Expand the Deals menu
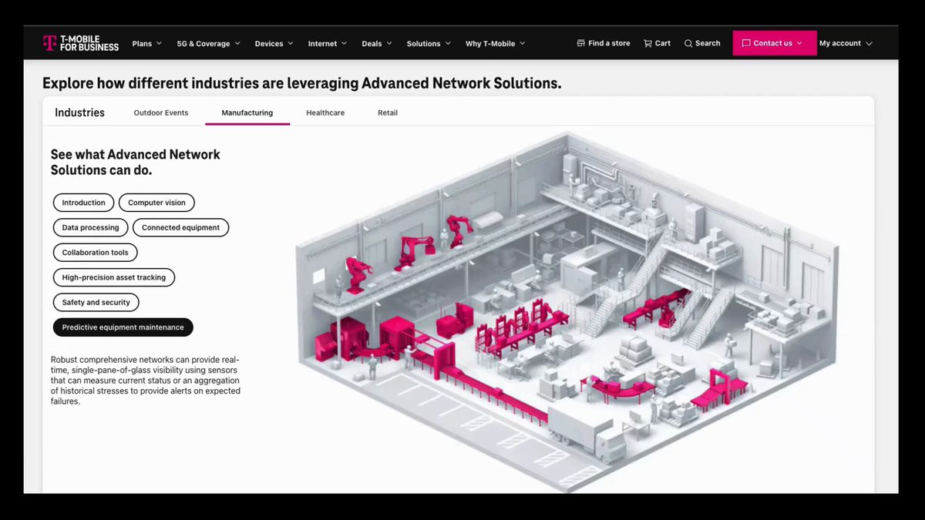 click(377, 44)
